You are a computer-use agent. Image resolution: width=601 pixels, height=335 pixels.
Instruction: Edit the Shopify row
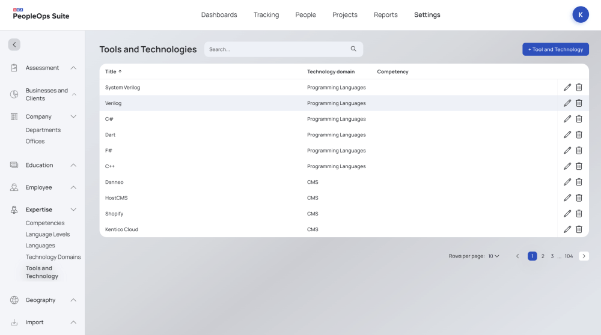[x=567, y=214]
